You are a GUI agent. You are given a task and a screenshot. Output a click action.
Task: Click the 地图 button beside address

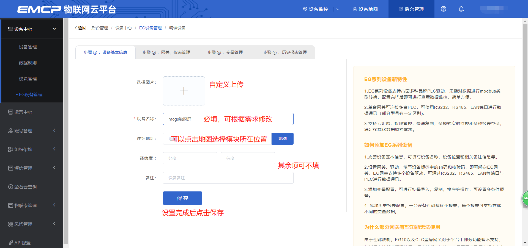282,139
